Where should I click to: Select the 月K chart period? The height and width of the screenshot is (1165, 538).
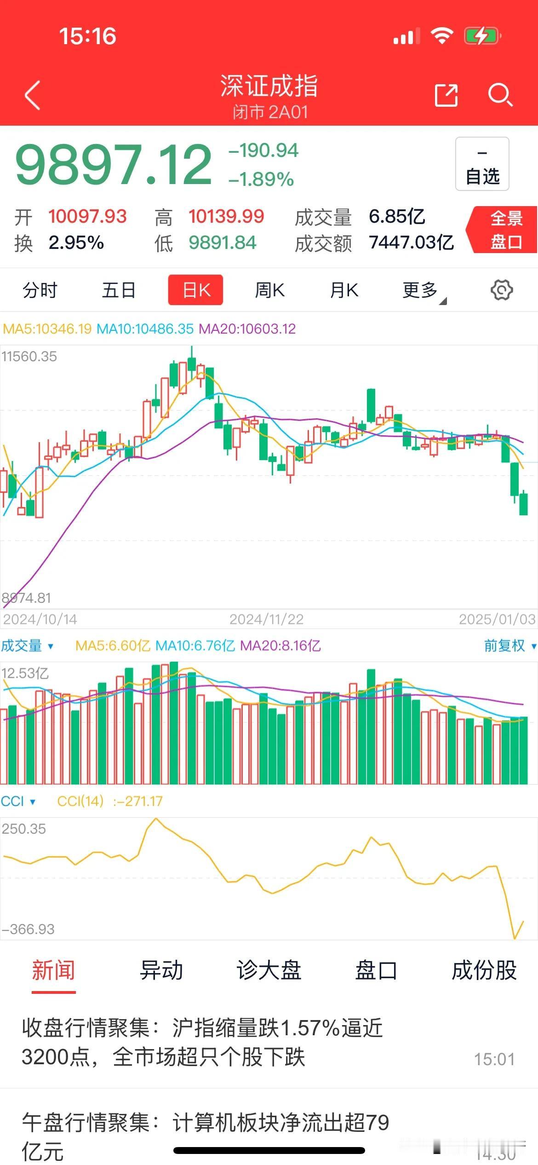(x=344, y=290)
